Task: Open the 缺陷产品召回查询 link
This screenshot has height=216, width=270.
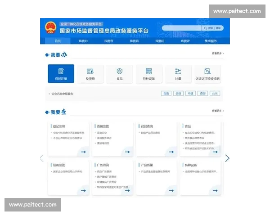Action: pyautogui.click(x=151, y=133)
